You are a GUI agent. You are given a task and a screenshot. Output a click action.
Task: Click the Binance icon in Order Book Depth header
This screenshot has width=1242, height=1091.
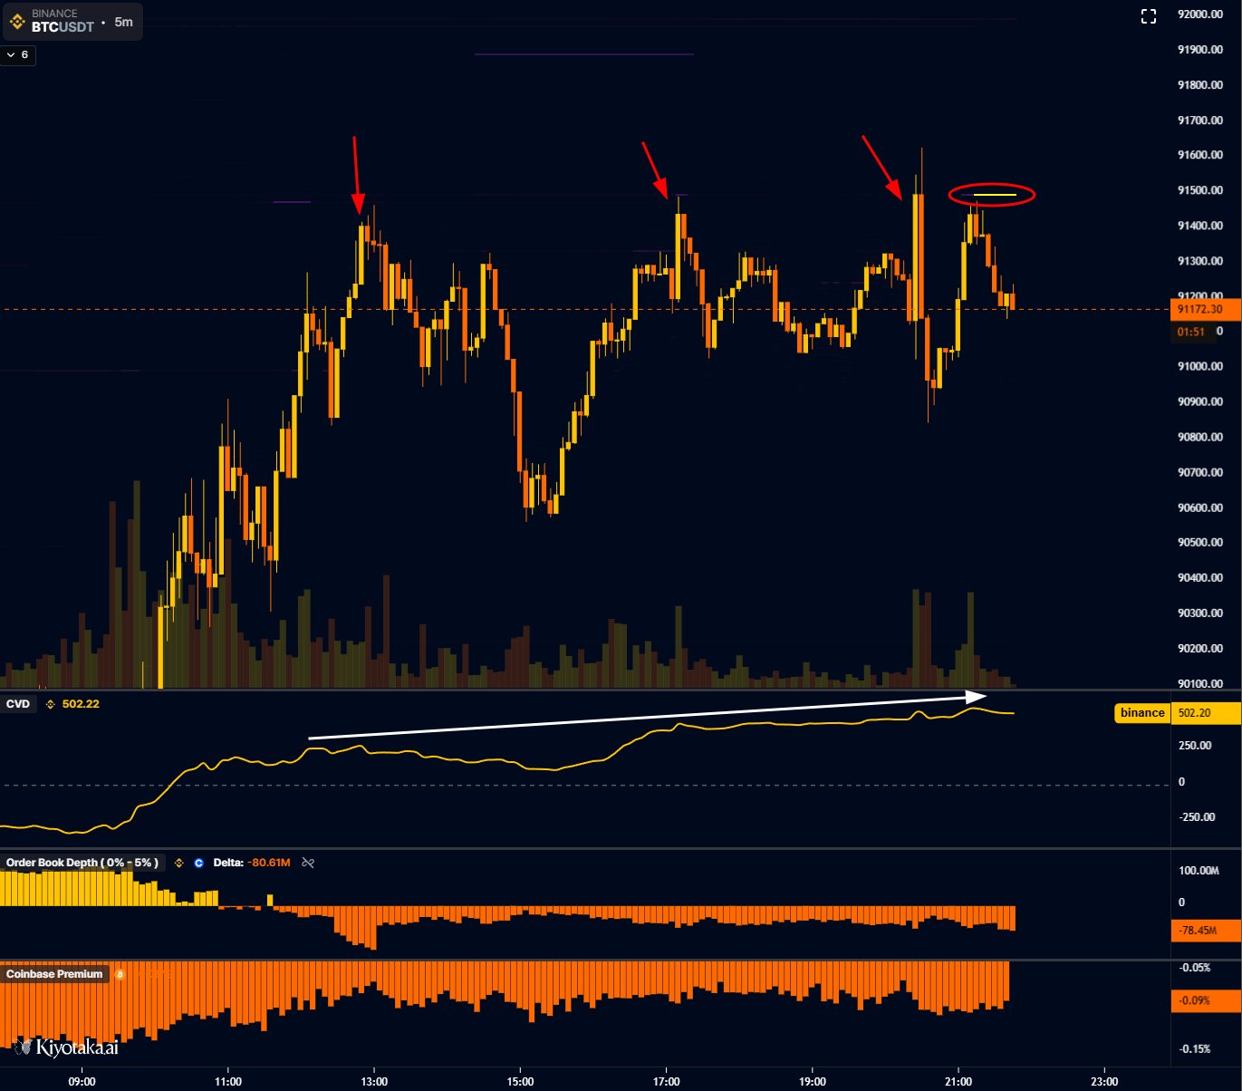[x=178, y=863]
